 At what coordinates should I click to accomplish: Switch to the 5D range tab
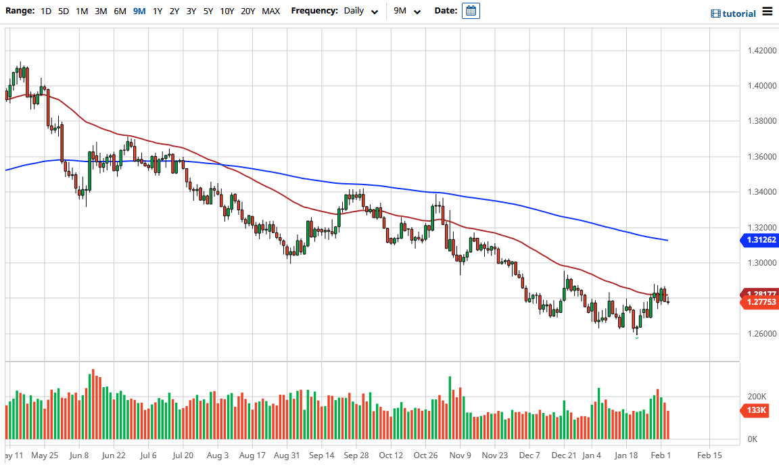click(x=63, y=11)
